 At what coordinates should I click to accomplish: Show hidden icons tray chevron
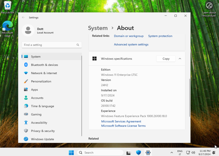(172, 152)
